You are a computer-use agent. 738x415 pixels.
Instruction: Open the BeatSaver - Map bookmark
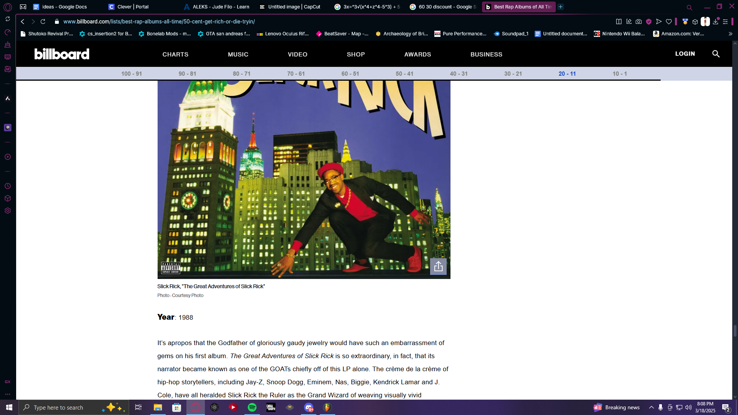coord(342,34)
